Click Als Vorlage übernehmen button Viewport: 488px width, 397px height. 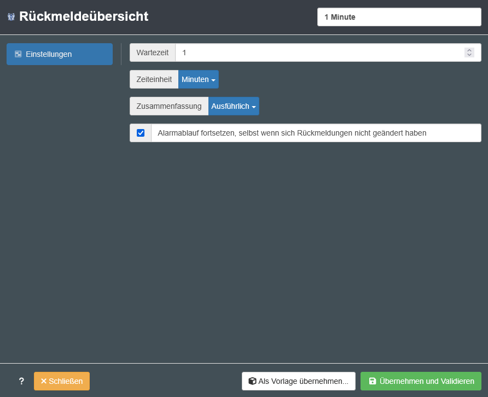coord(298,381)
